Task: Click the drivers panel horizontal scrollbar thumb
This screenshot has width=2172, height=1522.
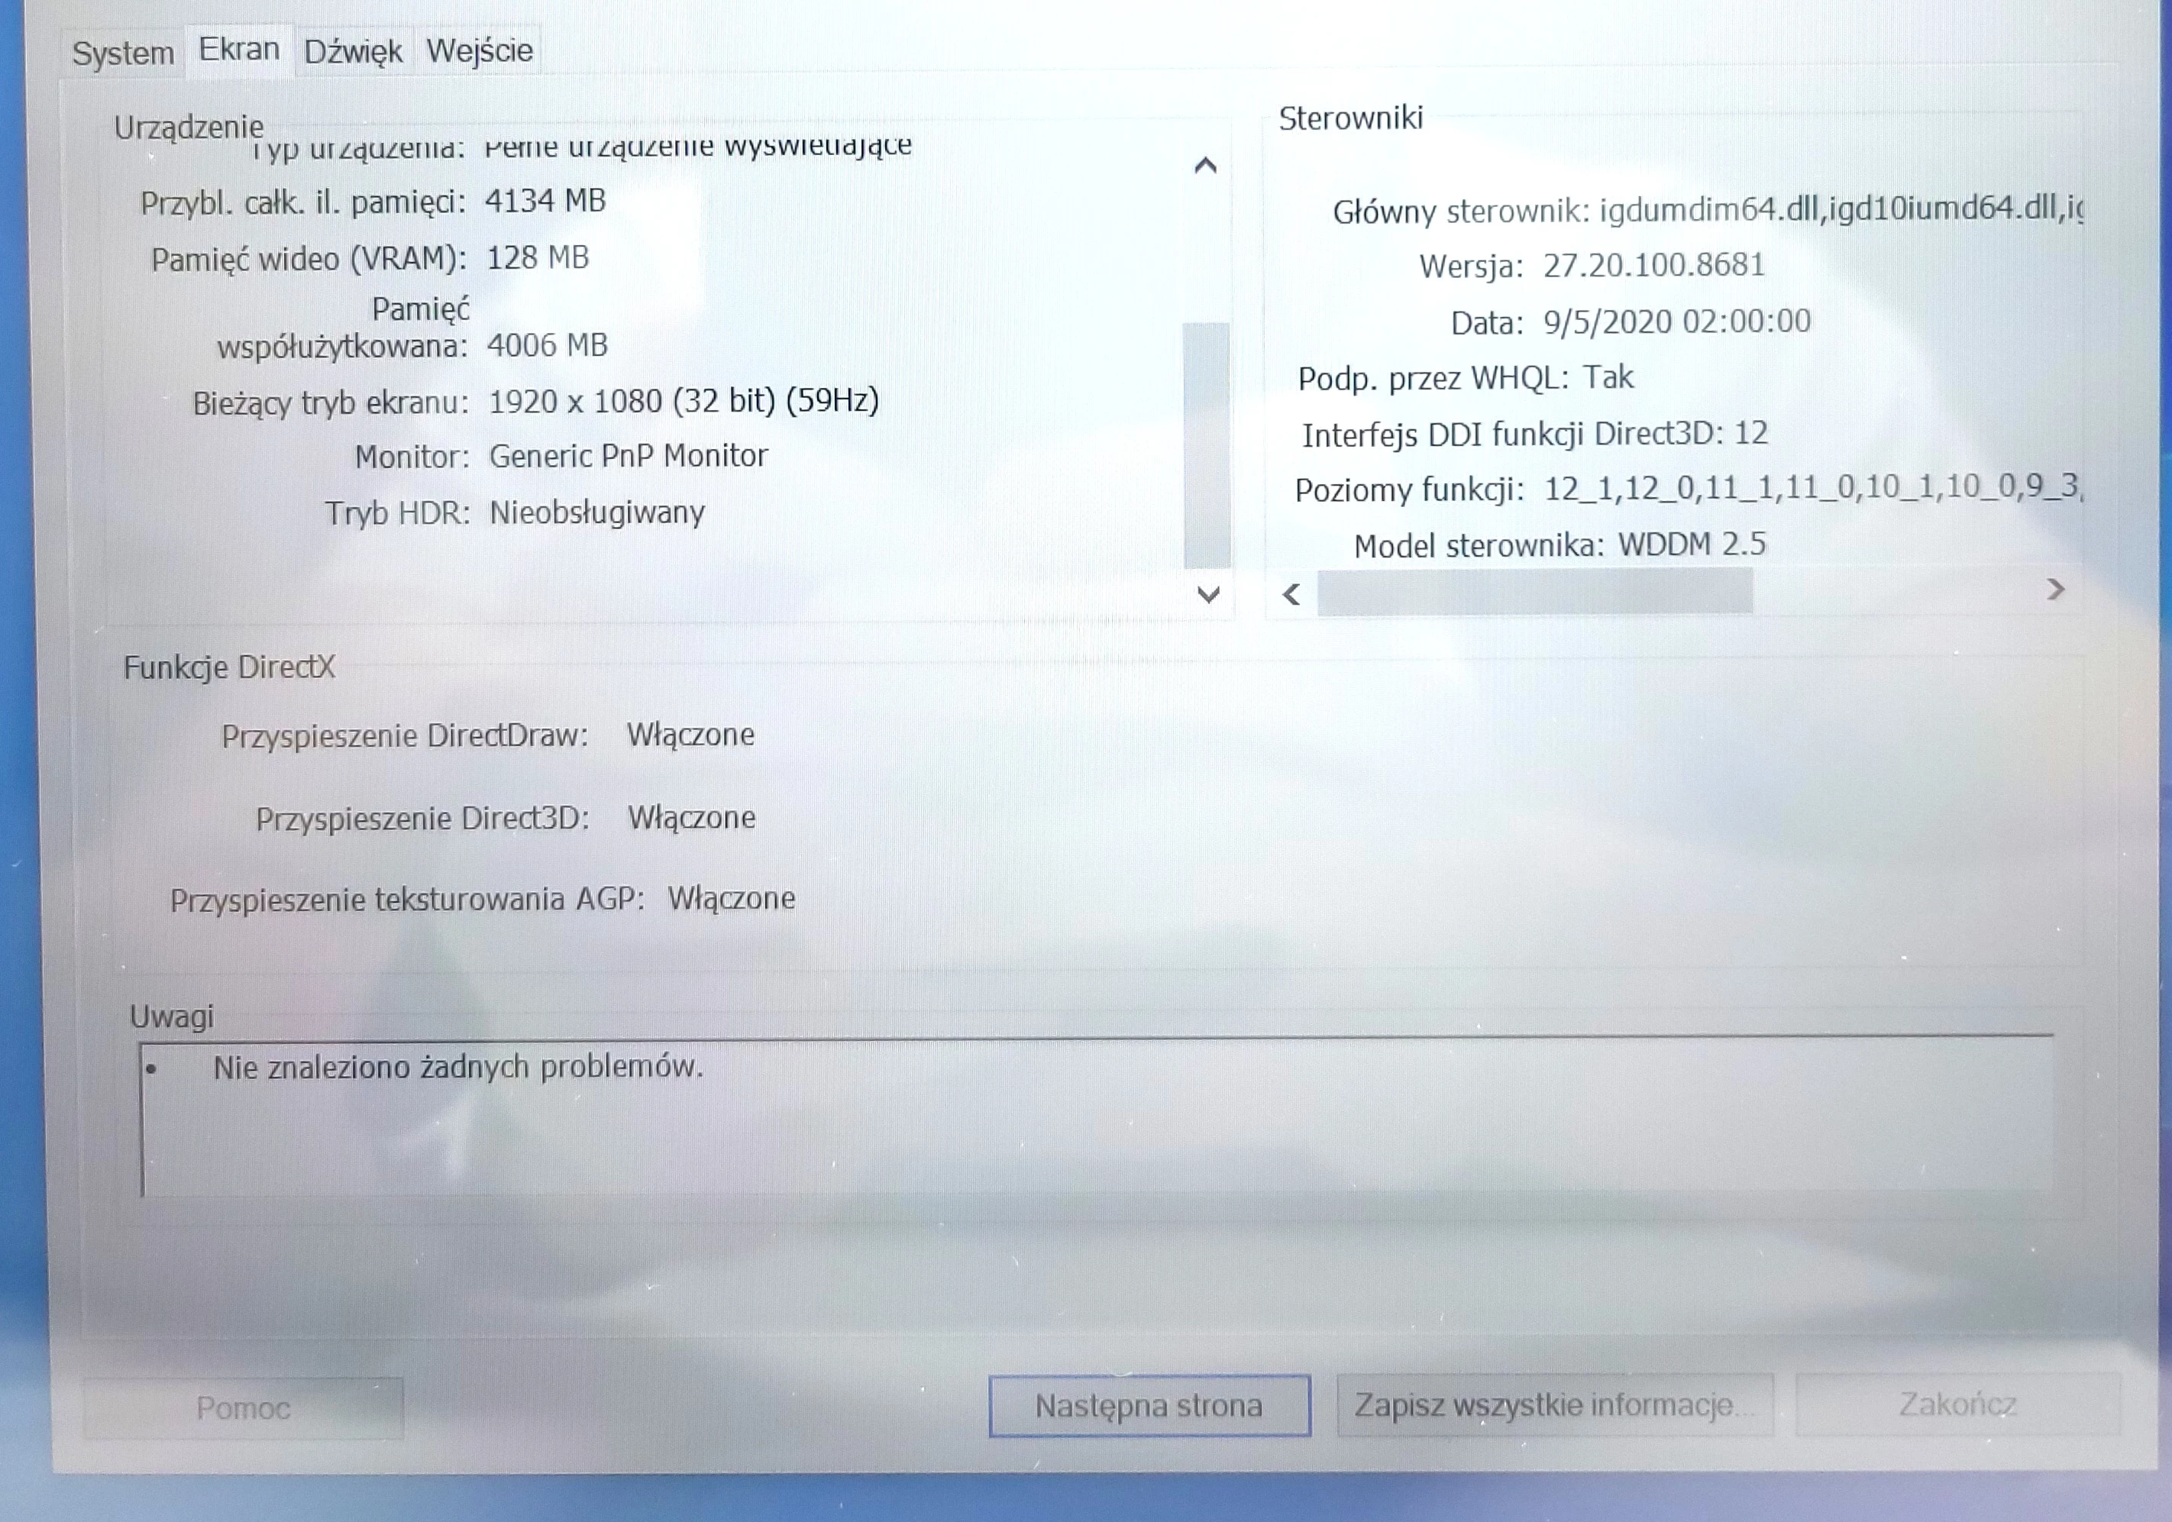Action: (1534, 592)
